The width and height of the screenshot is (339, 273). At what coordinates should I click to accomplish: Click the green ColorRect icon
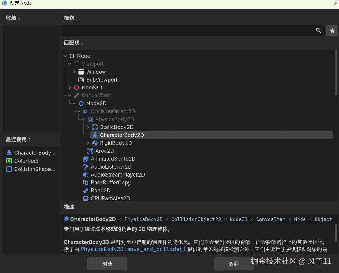click(x=9, y=161)
